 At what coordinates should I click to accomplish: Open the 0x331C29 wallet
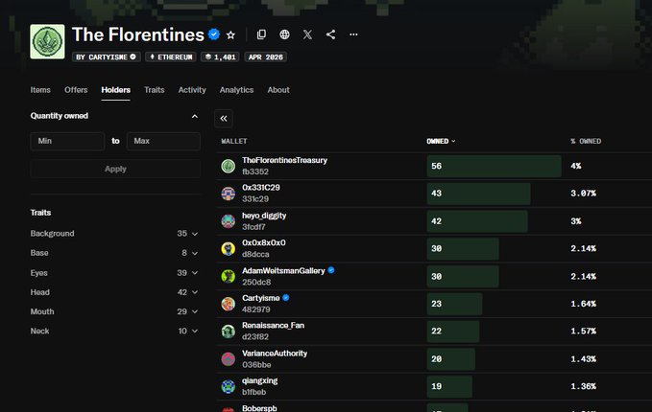[x=261, y=188]
